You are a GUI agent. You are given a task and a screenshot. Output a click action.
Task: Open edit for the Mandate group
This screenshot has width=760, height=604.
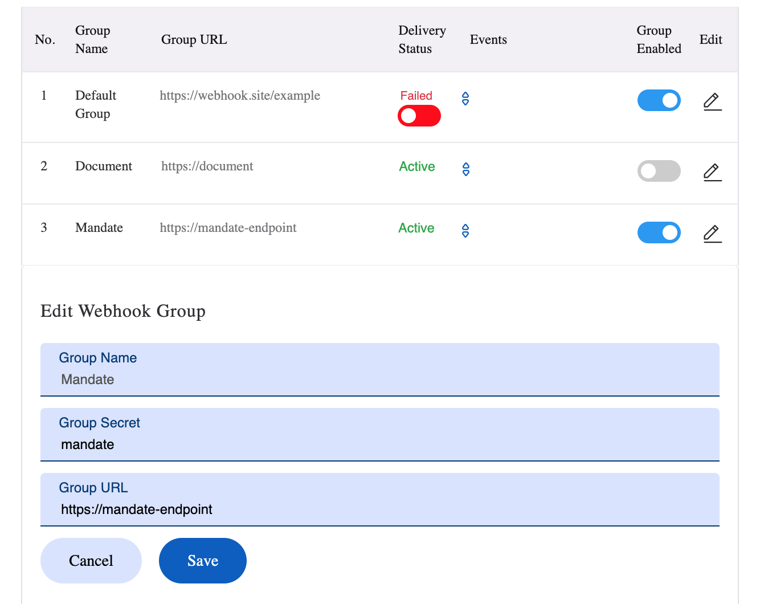click(712, 234)
